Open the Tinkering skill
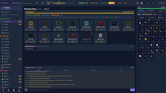The height and width of the screenshot is (93, 166). pos(11,67)
